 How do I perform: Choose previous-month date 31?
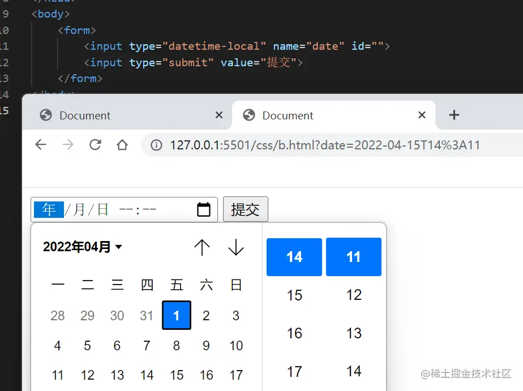pos(147,315)
